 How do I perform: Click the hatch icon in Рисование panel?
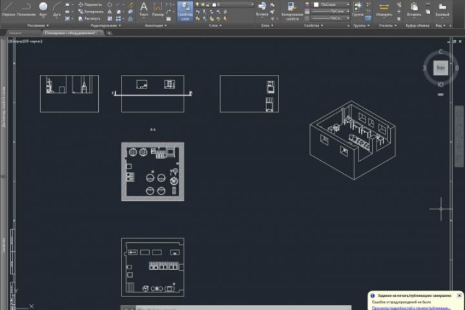click(67, 18)
